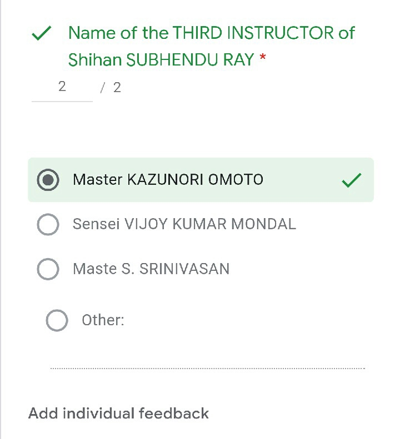Click the "Master KAZUNORI OMOTO" option text
400x439 pixels.
tap(168, 180)
